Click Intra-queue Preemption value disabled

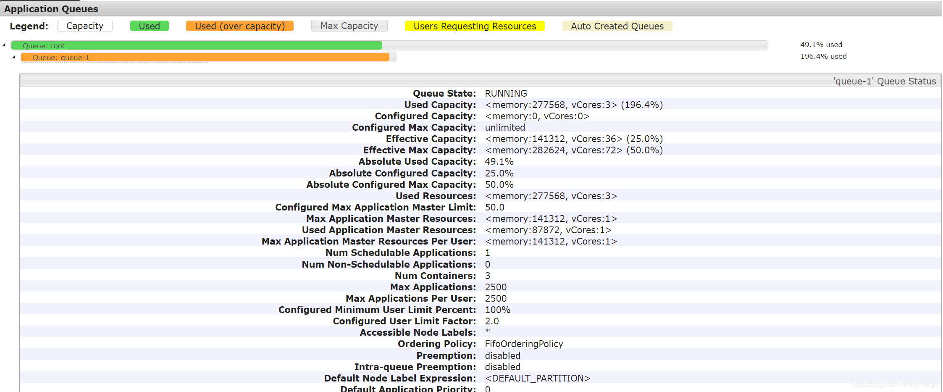click(x=502, y=367)
